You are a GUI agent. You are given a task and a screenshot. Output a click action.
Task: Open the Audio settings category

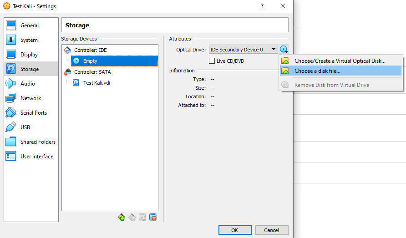coord(27,84)
